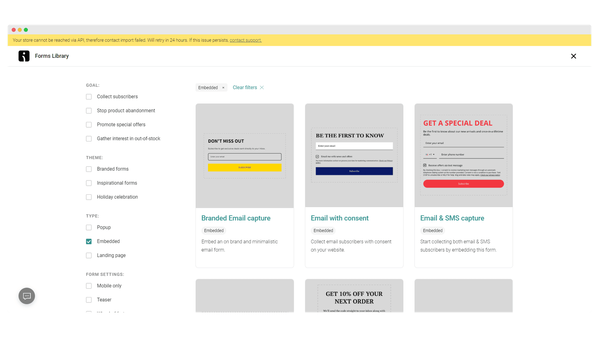Screen dimensions: 599x337
Task: Click the Embedded tag under Email with consent
Action: (323, 230)
